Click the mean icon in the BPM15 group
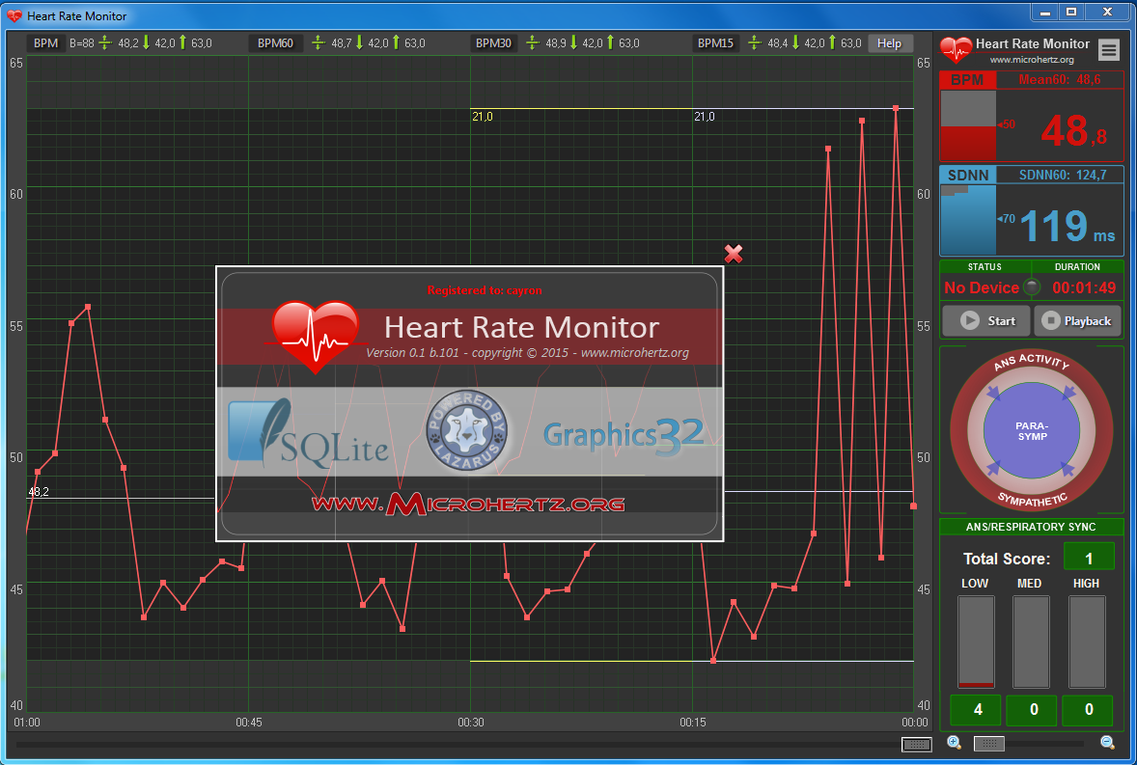The width and height of the screenshot is (1137, 765). [x=754, y=42]
